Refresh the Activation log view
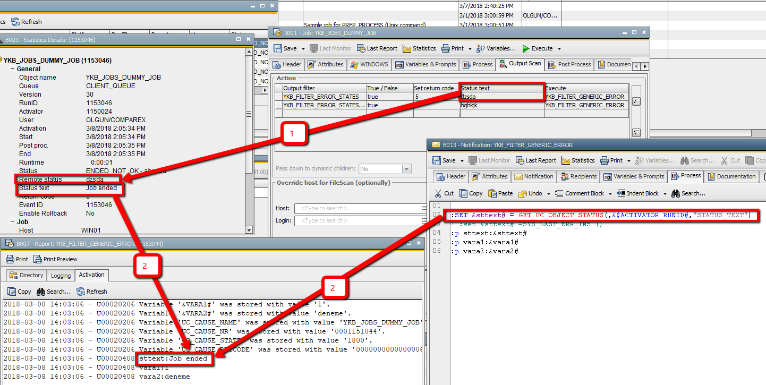 (92, 291)
